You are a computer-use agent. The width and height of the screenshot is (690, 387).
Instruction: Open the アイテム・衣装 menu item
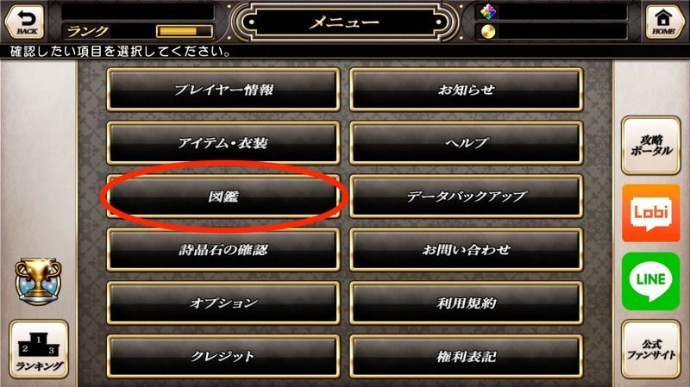223,143
